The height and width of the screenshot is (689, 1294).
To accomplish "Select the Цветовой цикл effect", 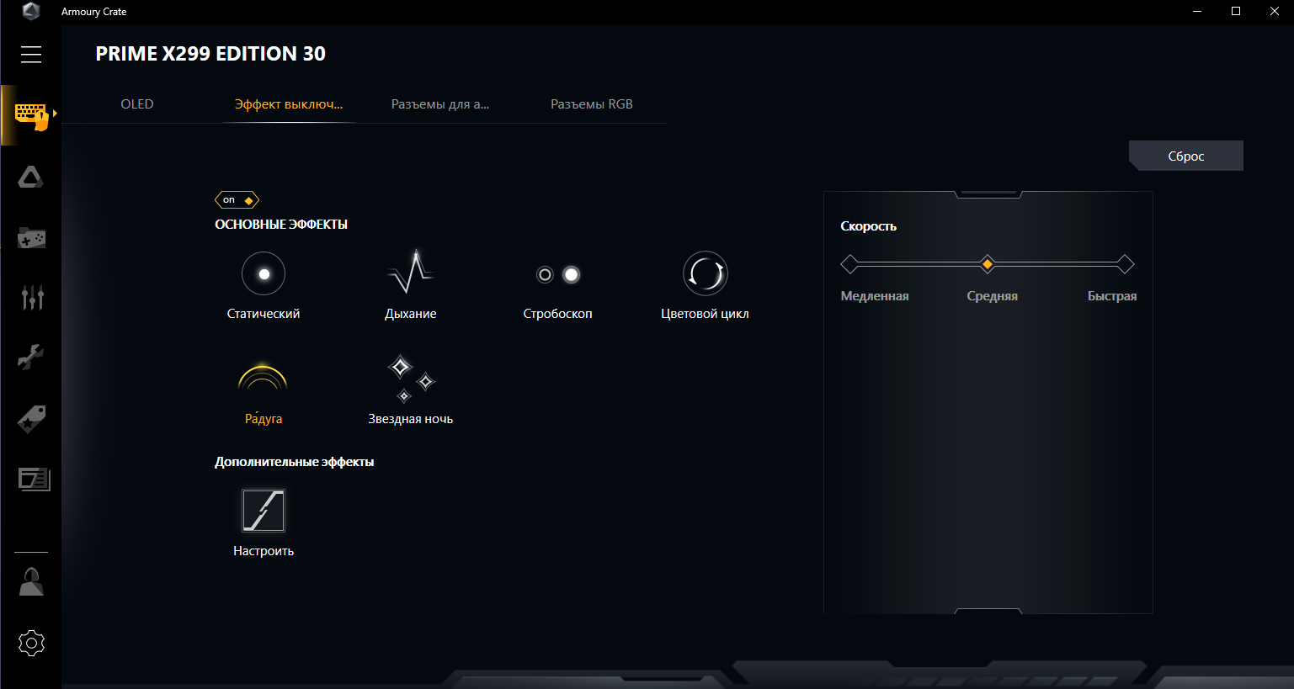I will tap(705, 273).
